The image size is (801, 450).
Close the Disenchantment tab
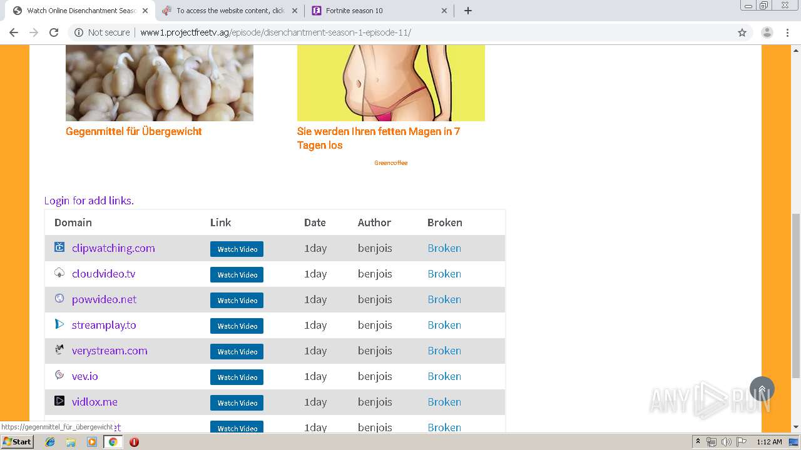coord(145,11)
